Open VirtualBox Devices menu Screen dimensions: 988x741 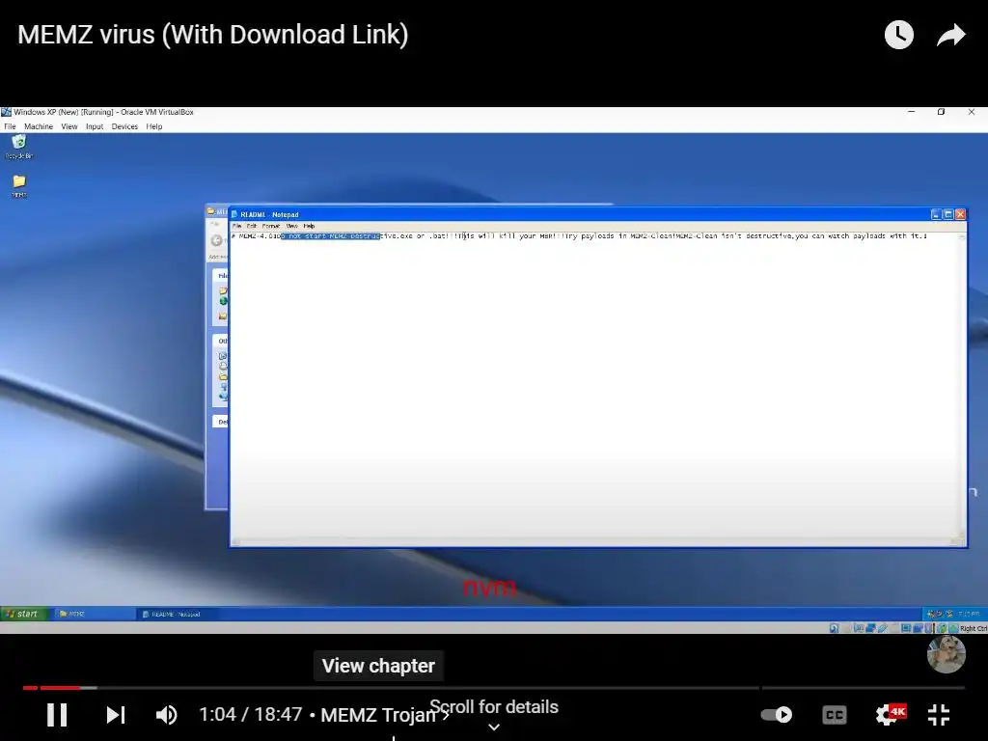point(124,126)
